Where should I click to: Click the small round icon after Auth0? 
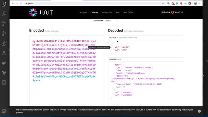182,12
